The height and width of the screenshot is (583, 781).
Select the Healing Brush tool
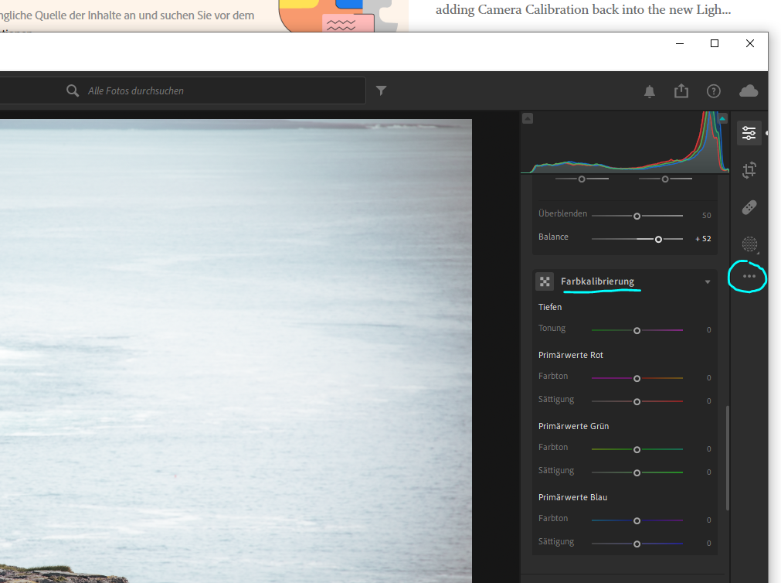tap(748, 207)
